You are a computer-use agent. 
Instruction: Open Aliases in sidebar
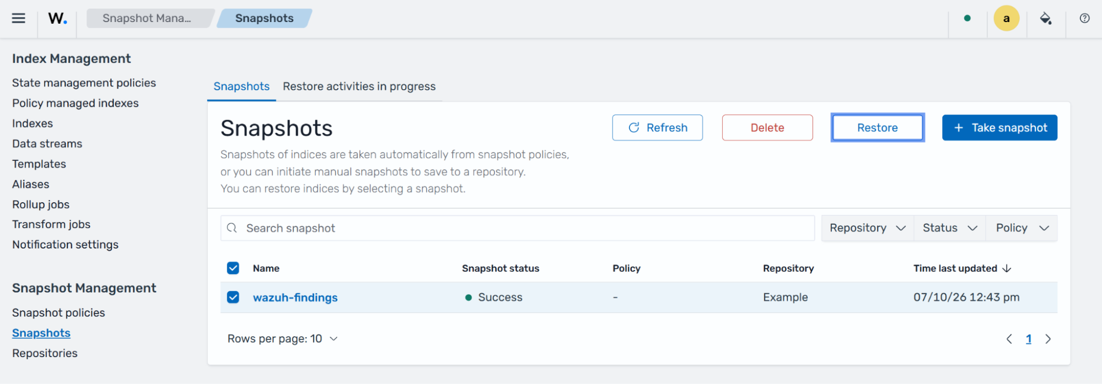(x=31, y=184)
